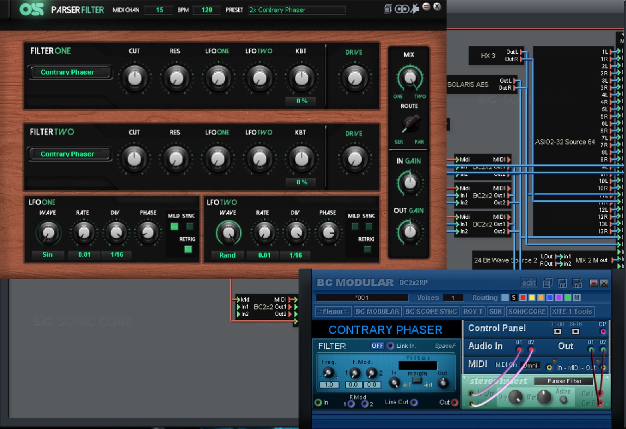Click the edit button in BC Modular
The image size is (626, 429).
click(529, 283)
